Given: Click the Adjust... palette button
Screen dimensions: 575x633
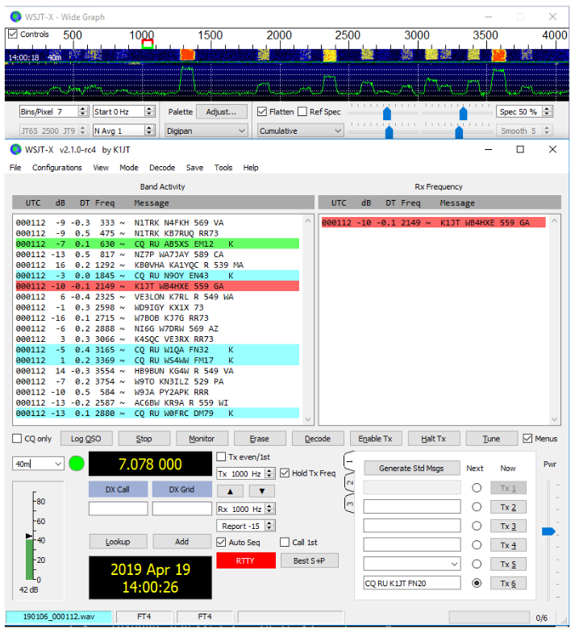Looking at the screenshot, I should [x=221, y=111].
